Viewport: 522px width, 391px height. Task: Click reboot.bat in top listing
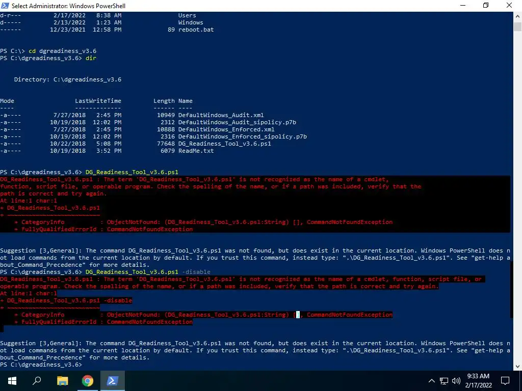click(196, 30)
